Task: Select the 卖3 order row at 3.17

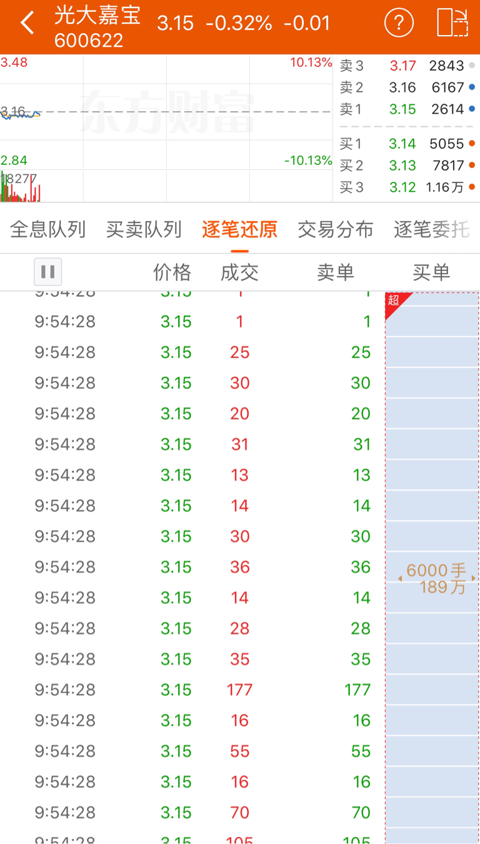Action: (407, 66)
